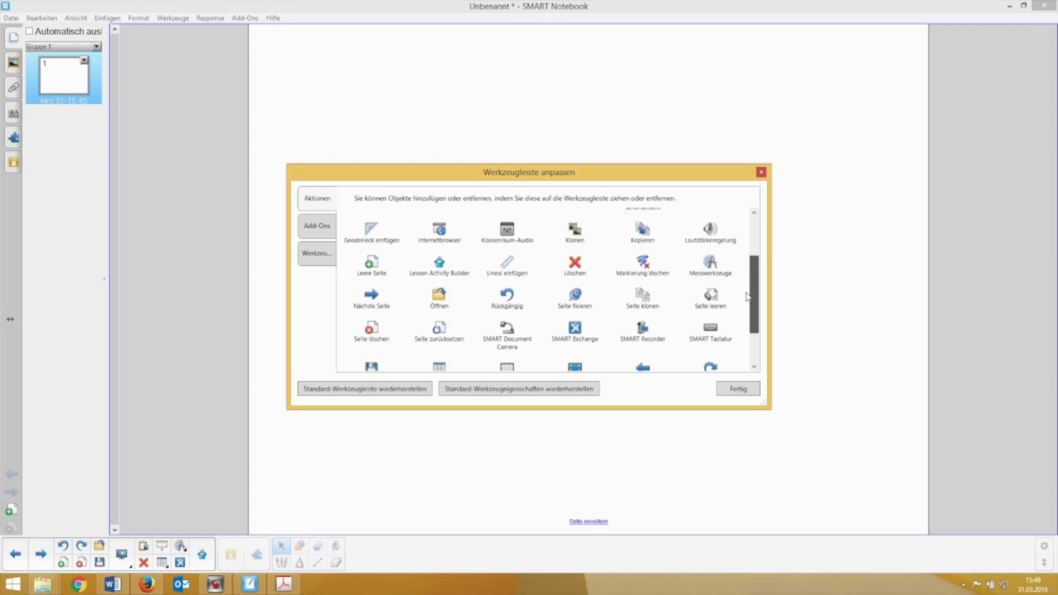1058x595 pixels.
Task: Click the dialog scrollbar up arrow
Action: point(754,213)
